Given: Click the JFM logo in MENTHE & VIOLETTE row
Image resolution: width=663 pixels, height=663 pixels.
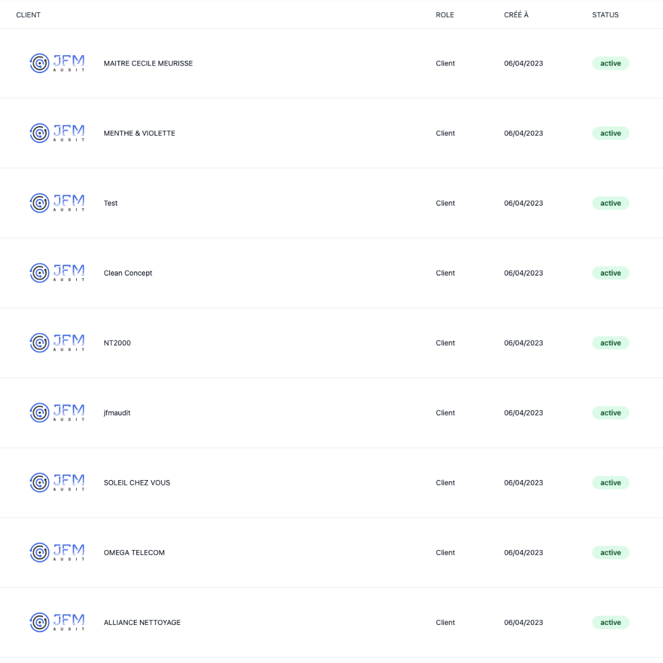Looking at the screenshot, I should (x=57, y=133).
